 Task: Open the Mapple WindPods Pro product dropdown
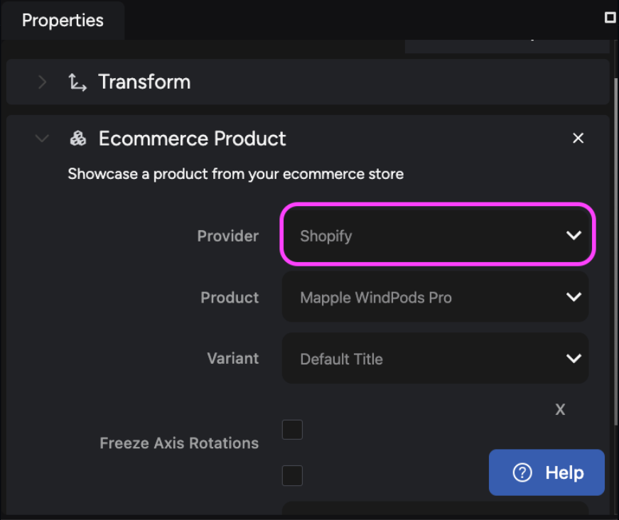point(435,297)
